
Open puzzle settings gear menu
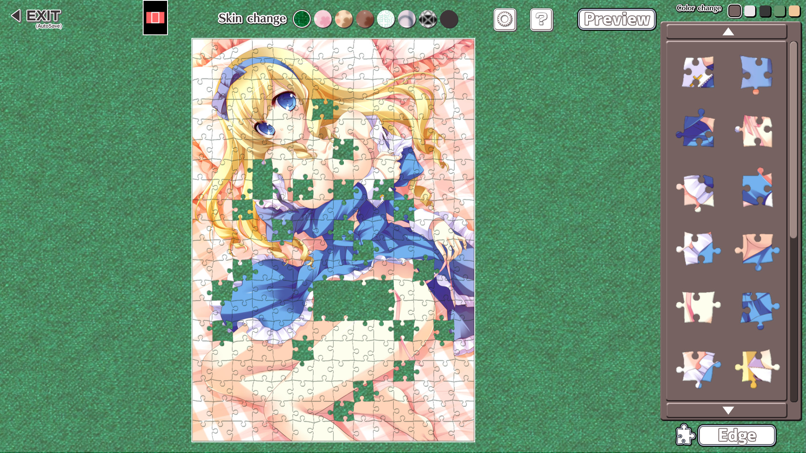[x=504, y=19]
